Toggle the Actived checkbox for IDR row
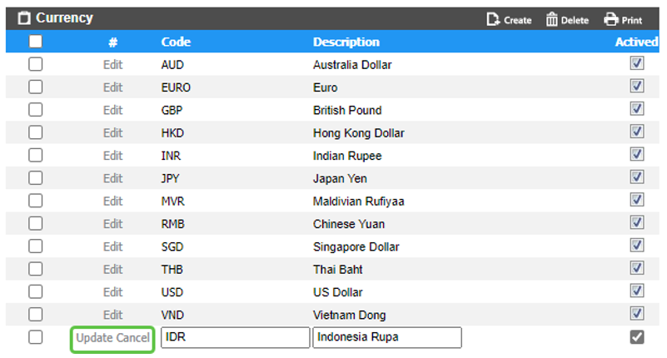 click(637, 337)
